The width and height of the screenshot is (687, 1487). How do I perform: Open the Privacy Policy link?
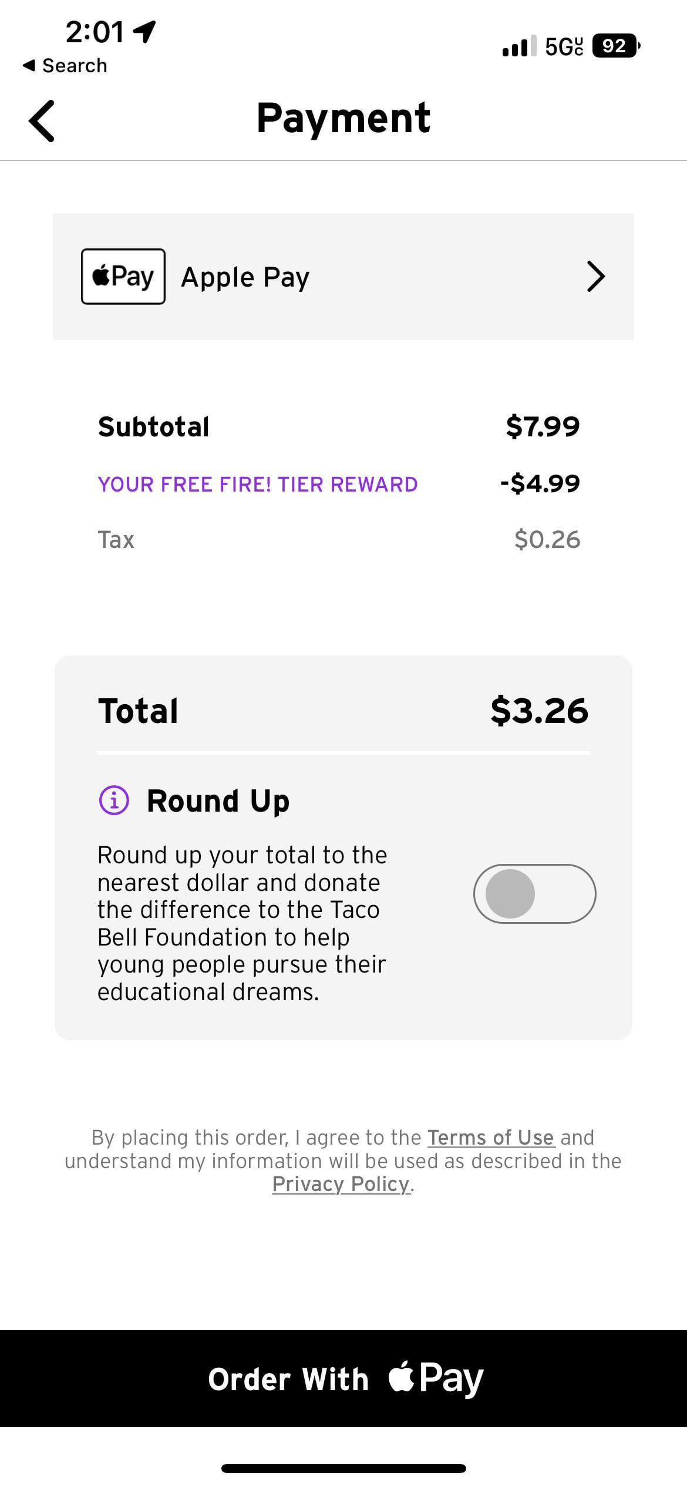(341, 1184)
